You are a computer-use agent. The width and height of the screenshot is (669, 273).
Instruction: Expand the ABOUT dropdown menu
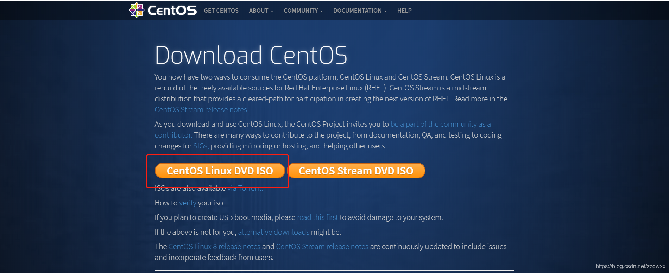(x=261, y=11)
